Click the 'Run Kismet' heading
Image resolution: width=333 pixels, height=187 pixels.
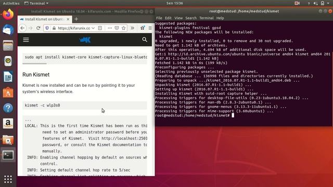(x=36, y=75)
